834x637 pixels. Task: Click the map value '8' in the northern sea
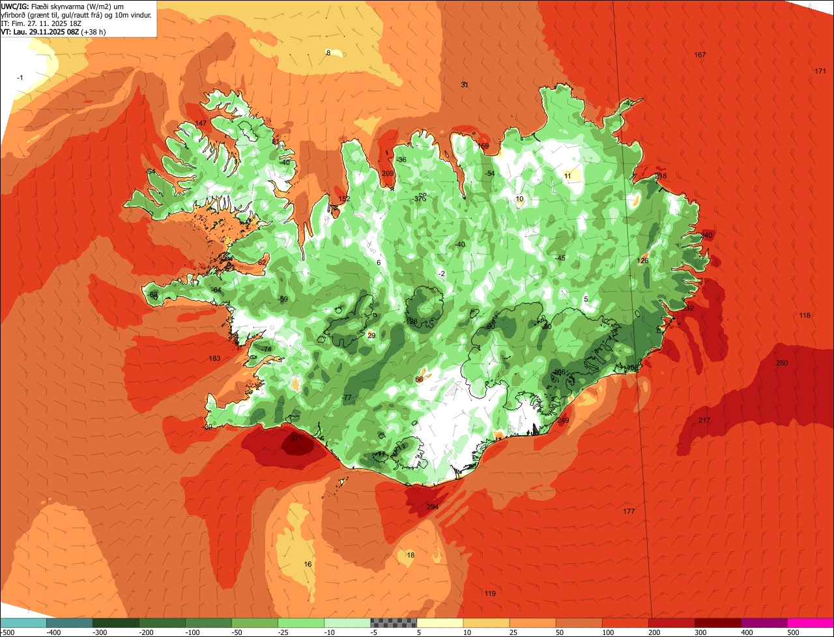coord(328,53)
